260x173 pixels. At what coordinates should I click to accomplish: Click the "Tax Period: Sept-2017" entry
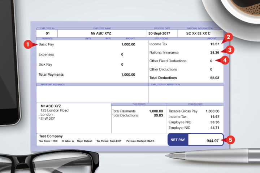(x=109, y=141)
